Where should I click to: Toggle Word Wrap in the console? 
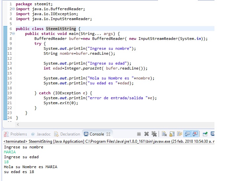coord(179,134)
